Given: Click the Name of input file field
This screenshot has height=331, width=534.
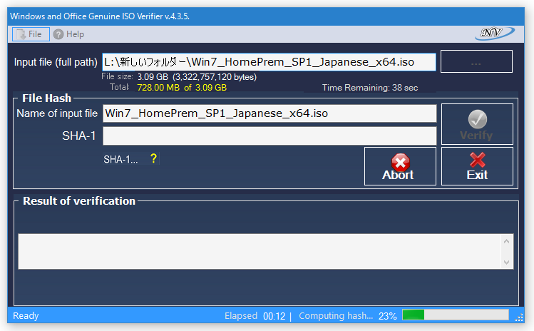Looking at the screenshot, I should point(269,113).
